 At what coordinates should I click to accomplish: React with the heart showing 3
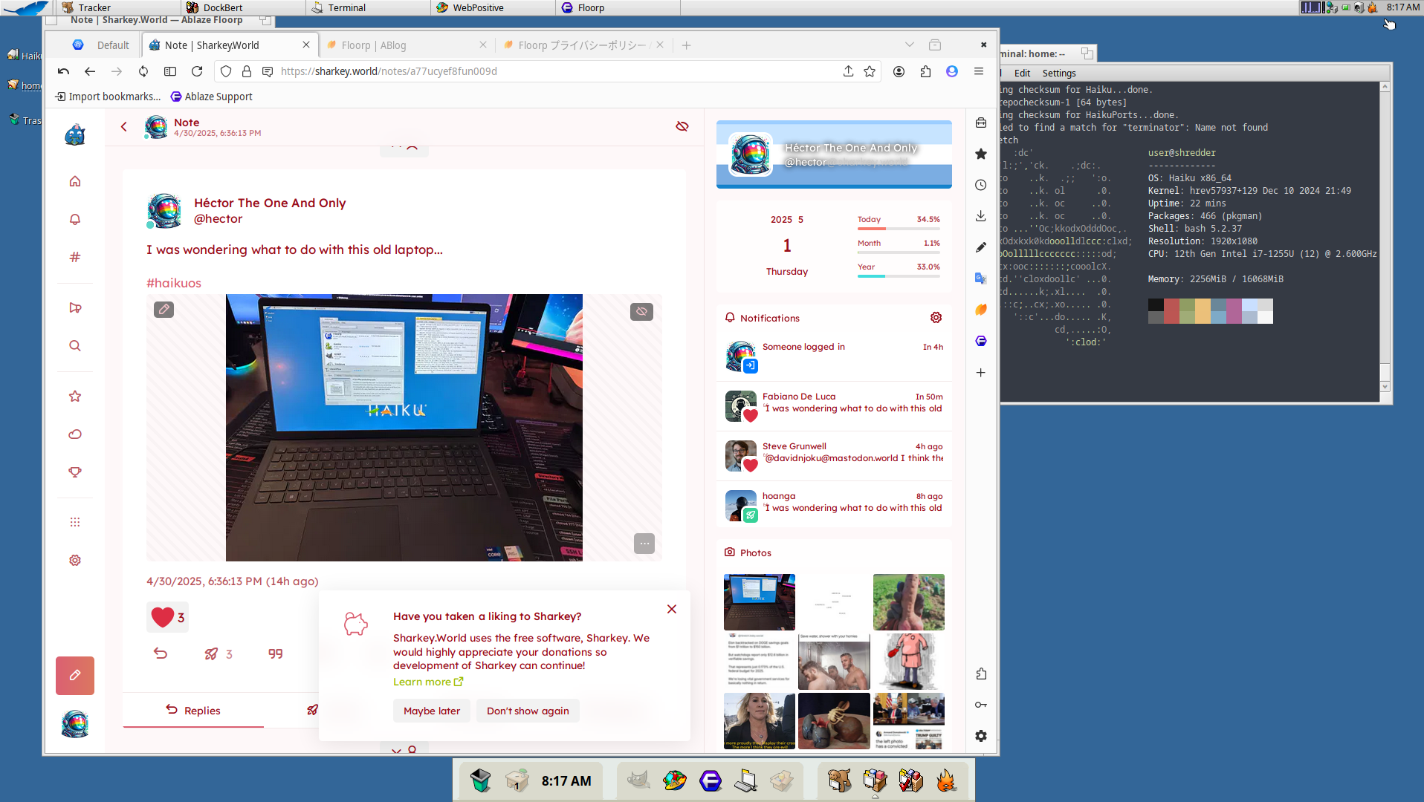point(168,617)
